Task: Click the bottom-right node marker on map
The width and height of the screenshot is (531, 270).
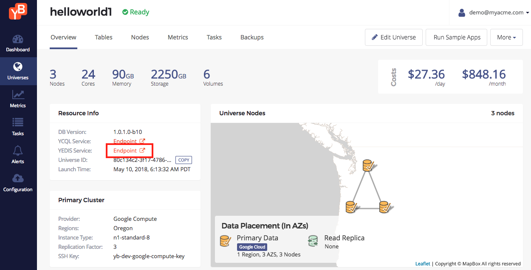Action: pos(385,207)
